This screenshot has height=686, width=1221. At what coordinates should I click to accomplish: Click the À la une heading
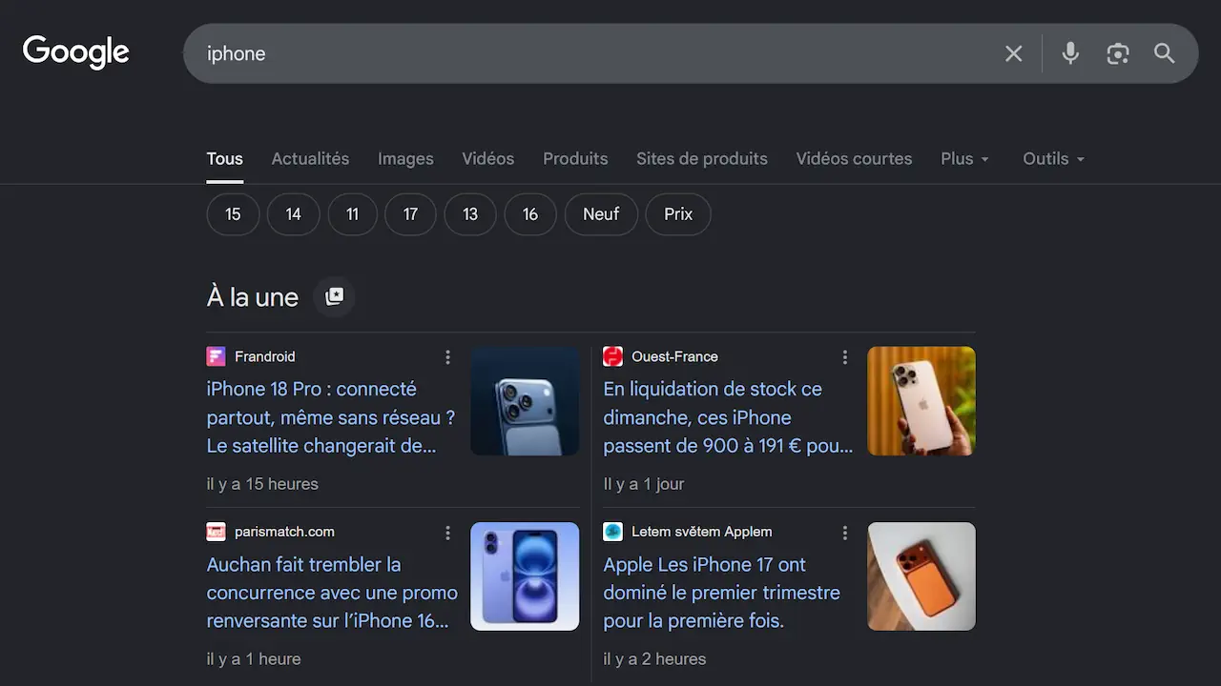(253, 297)
